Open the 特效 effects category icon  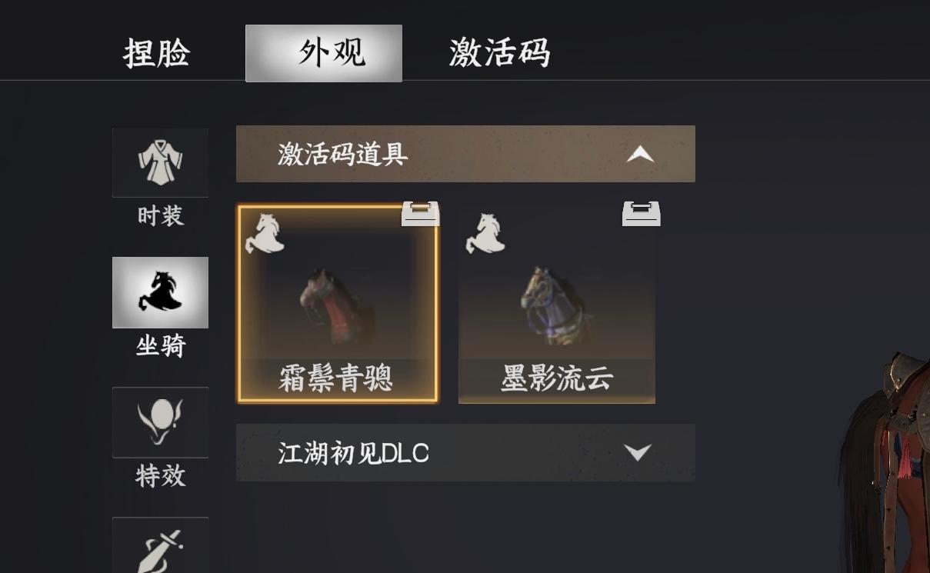click(x=160, y=422)
